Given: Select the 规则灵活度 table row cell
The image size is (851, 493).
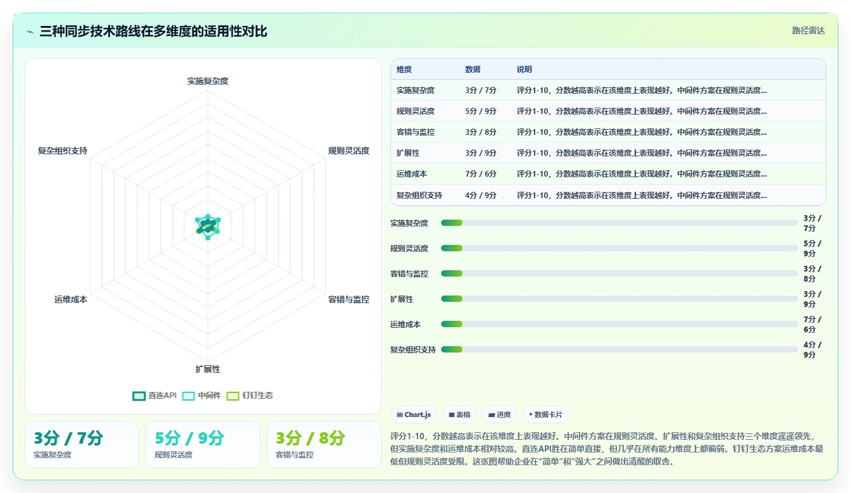Looking at the screenshot, I should pyautogui.click(x=416, y=111).
